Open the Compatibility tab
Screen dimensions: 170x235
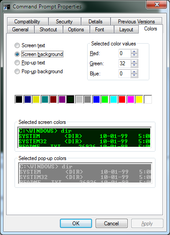[x=28, y=22]
